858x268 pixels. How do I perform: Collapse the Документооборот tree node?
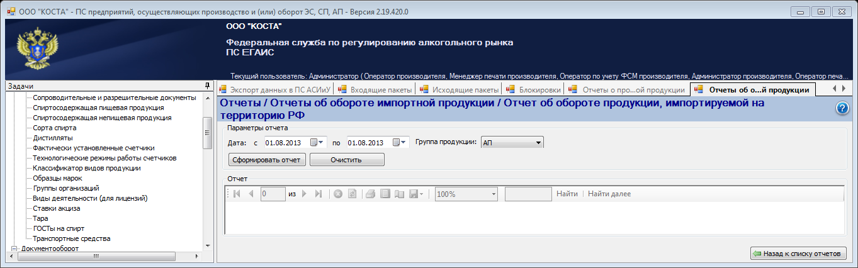[x=15, y=248]
